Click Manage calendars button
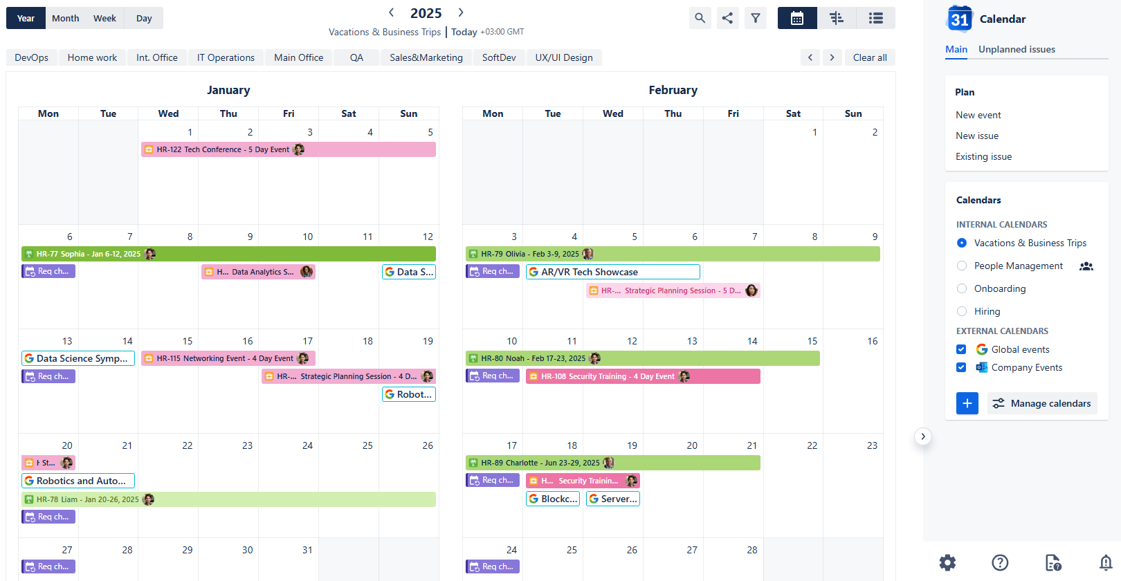This screenshot has width=1121, height=581. pos(1042,403)
